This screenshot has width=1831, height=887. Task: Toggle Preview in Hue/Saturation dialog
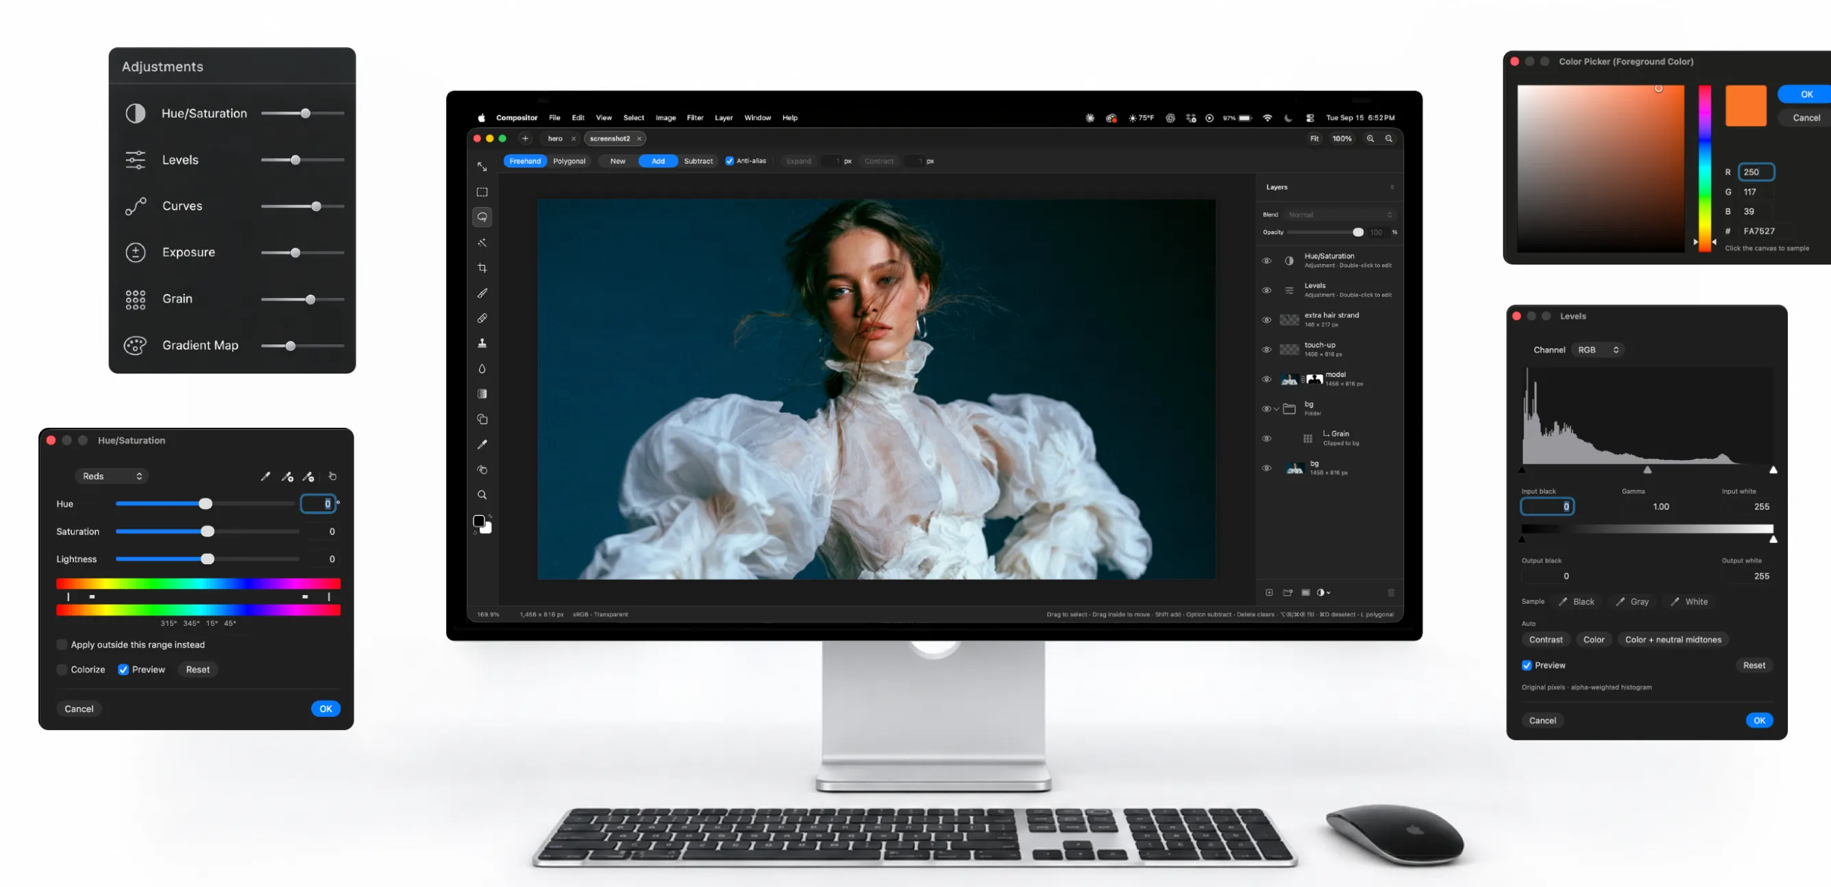[x=123, y=670]
